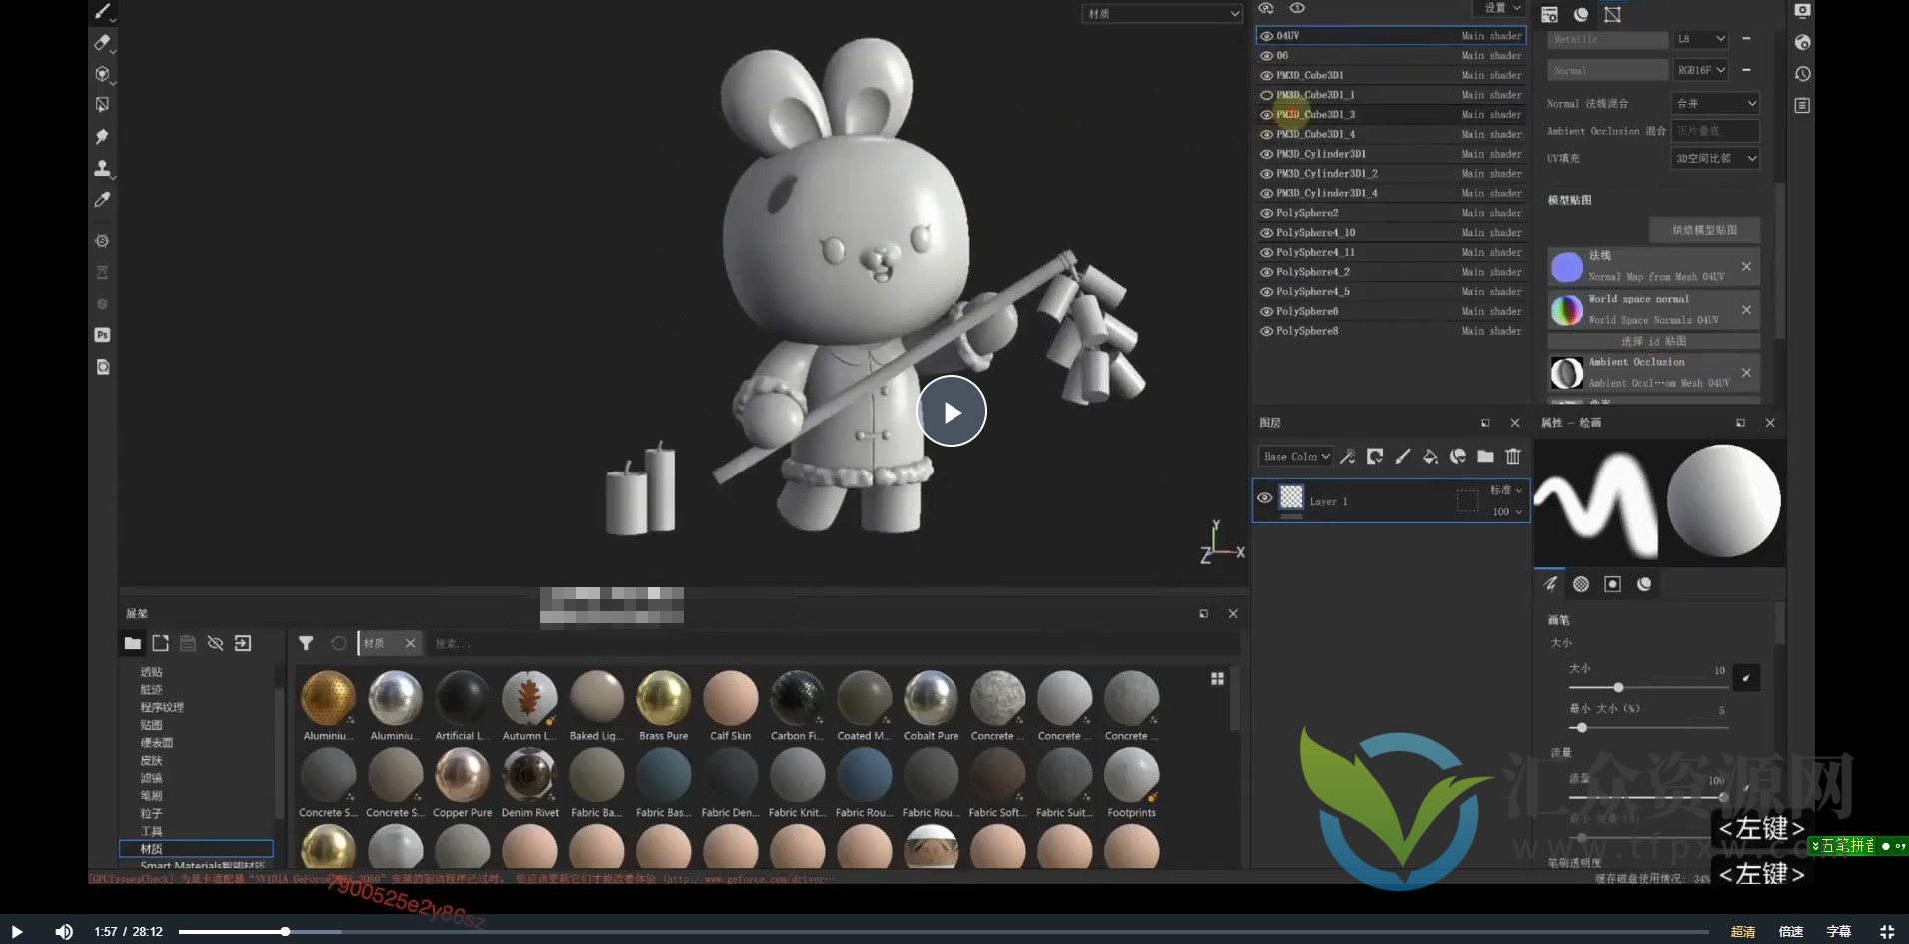Viewport: 1909px width, 944px height.
Task: Select the Clone stamp tool
Action: (x=102, y=168)
